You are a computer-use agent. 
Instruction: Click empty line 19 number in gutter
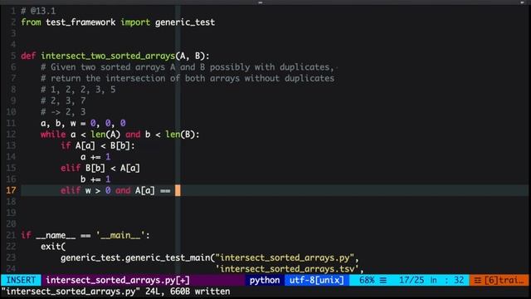tap(11, 213)
